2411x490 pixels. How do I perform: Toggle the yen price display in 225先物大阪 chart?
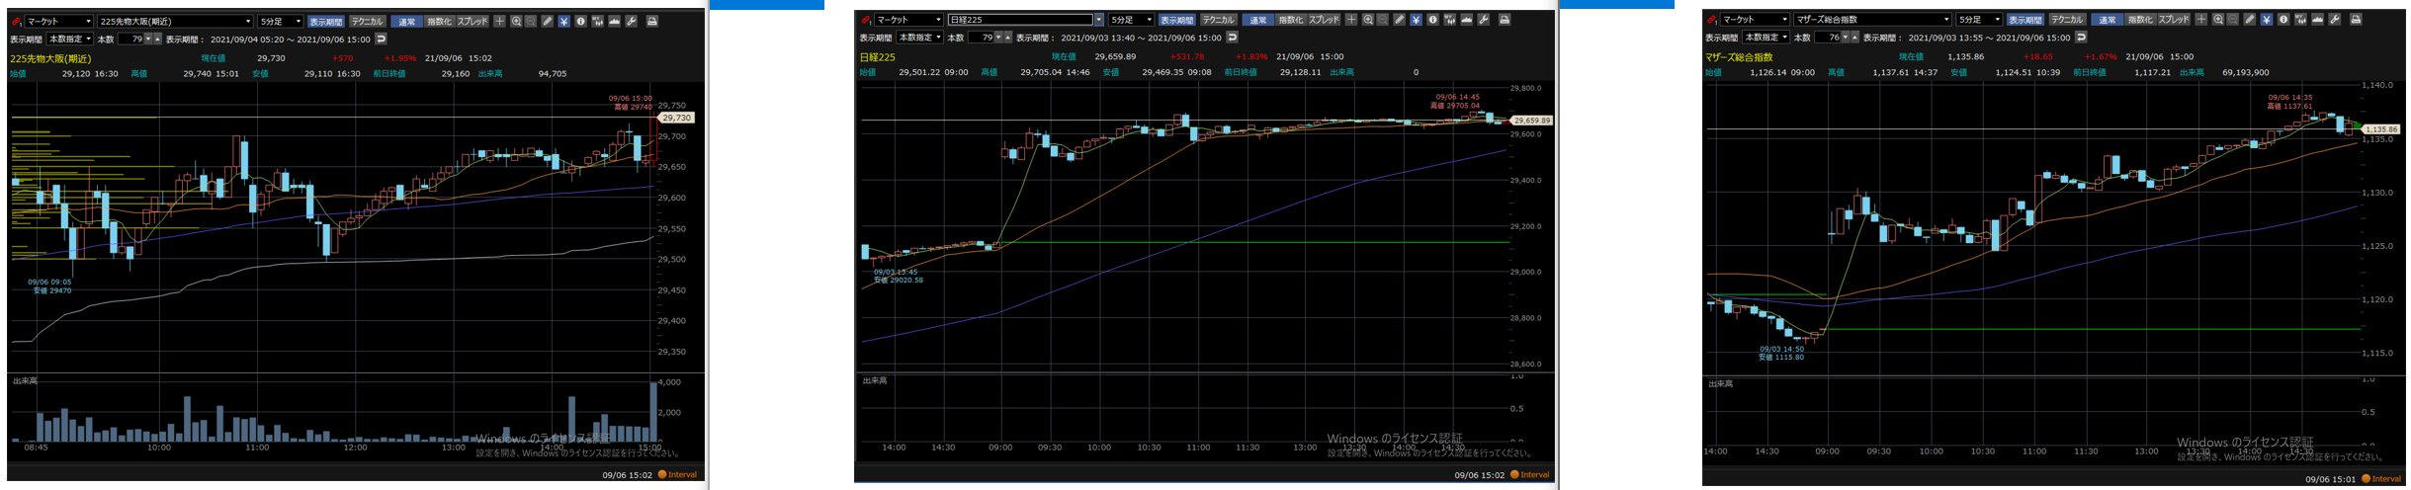563,21
